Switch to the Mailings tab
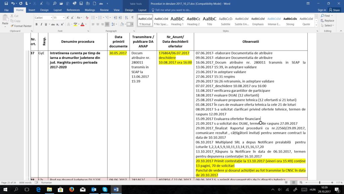The width and height of the screenshot is (344, 194). pyautogui.click(x=90, y=10)
